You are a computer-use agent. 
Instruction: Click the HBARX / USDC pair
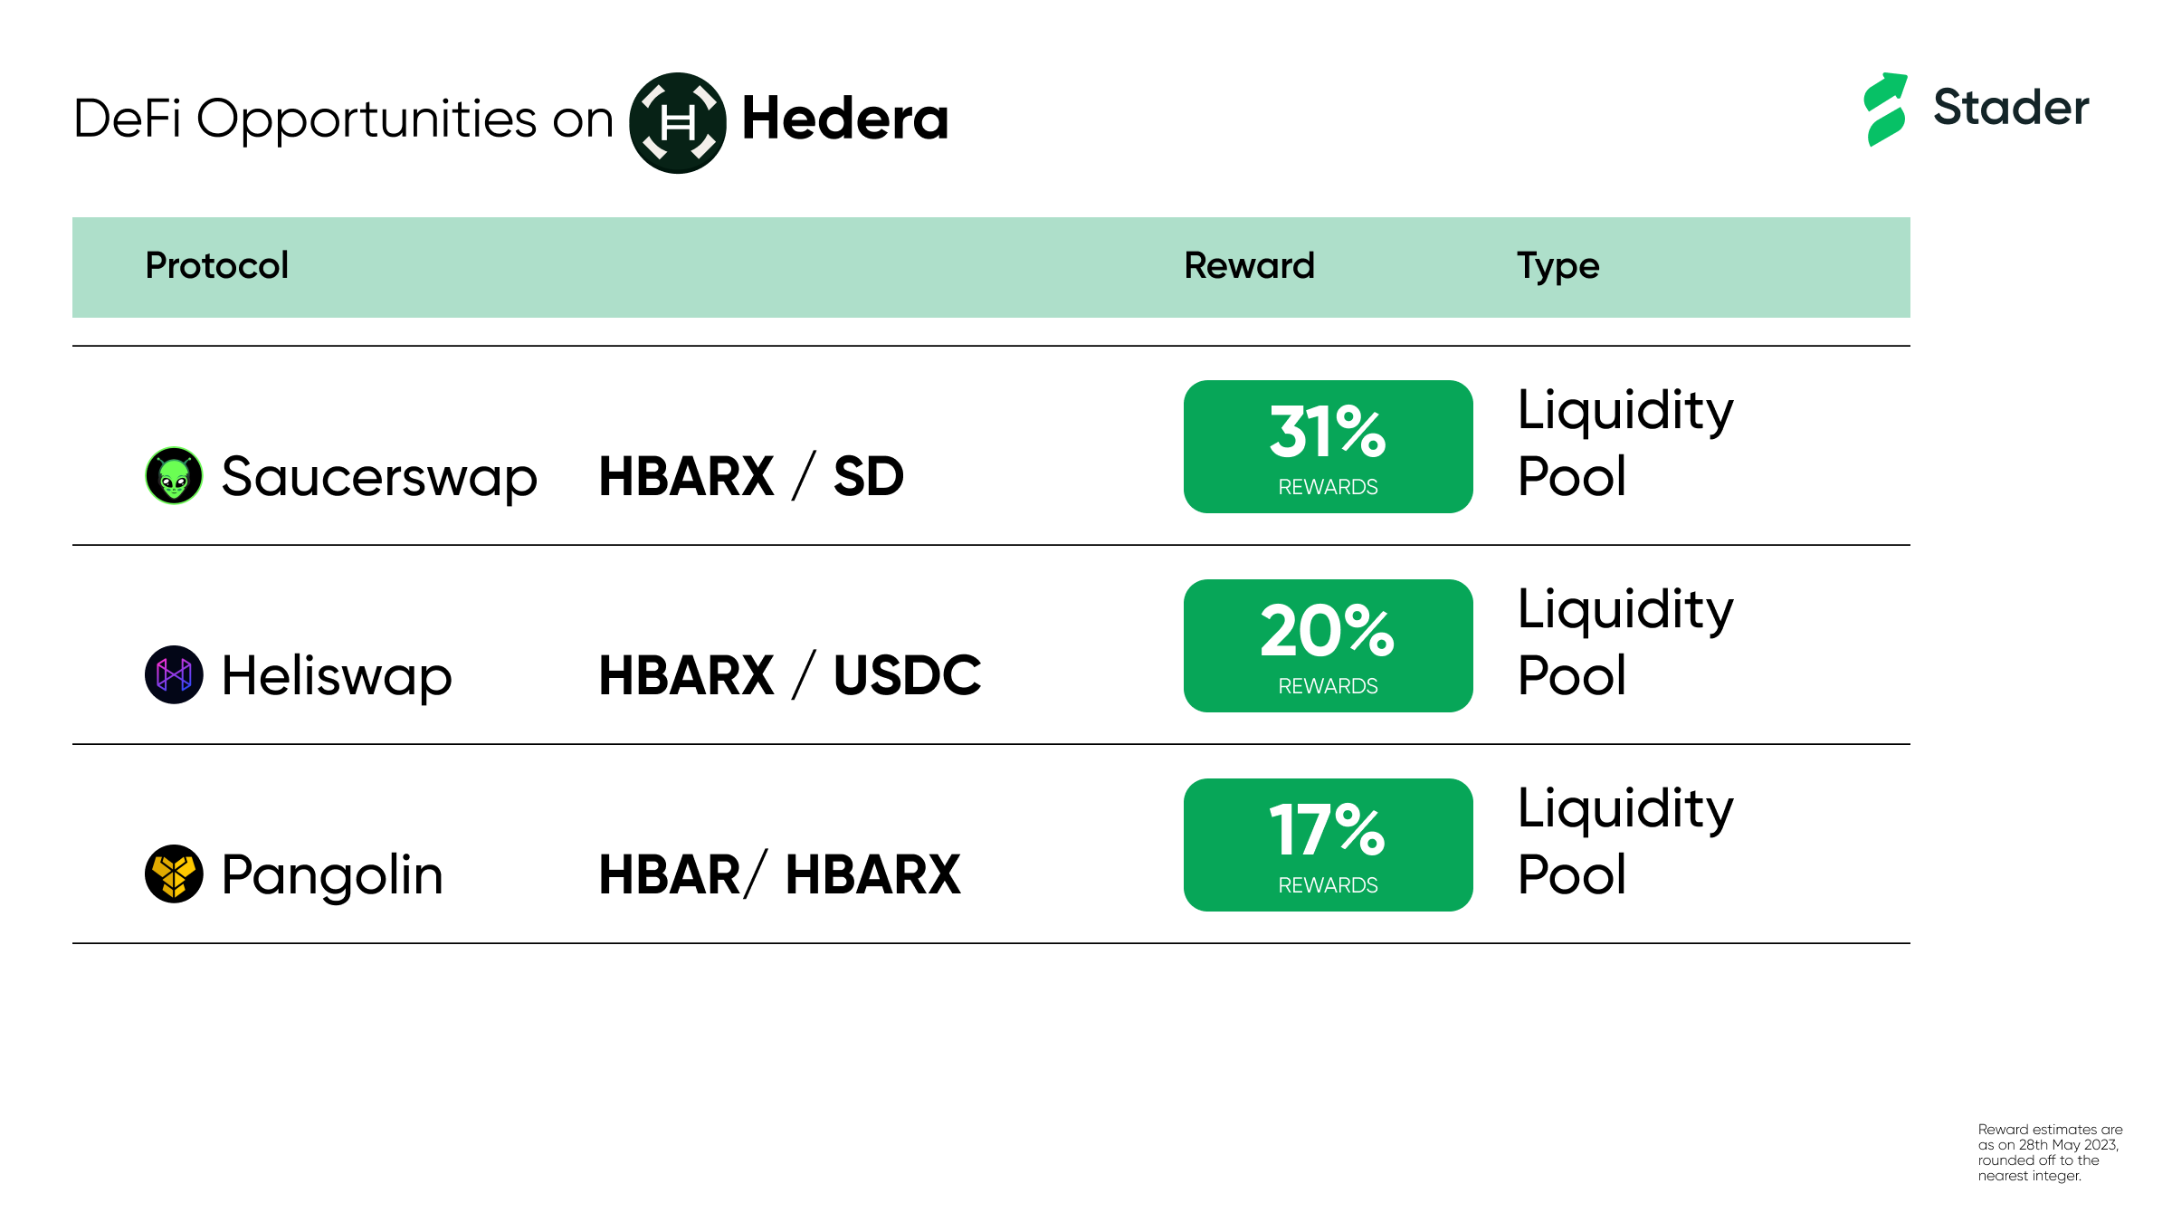pos(790,675)
